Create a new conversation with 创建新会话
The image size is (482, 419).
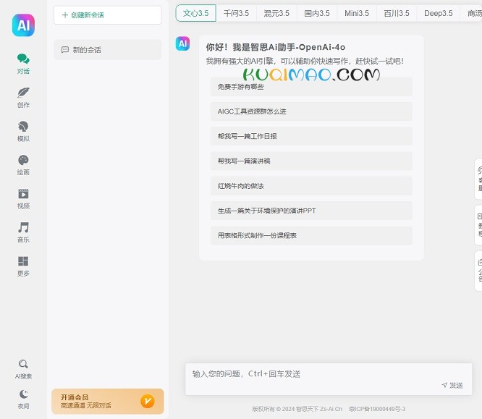(108, 15)
